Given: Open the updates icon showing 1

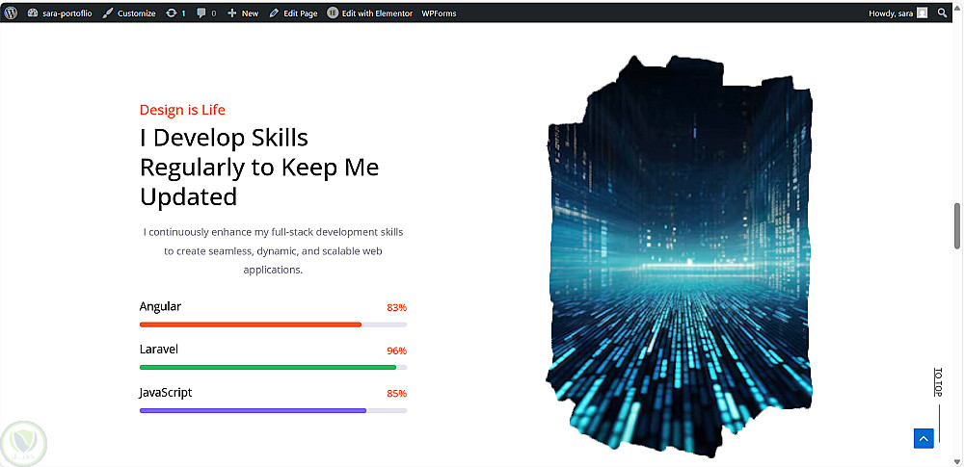Looking at the screenshot, I should [175, 13].
